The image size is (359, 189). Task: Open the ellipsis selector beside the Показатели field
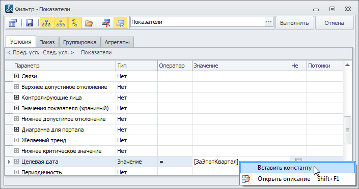tap(269, 22)
